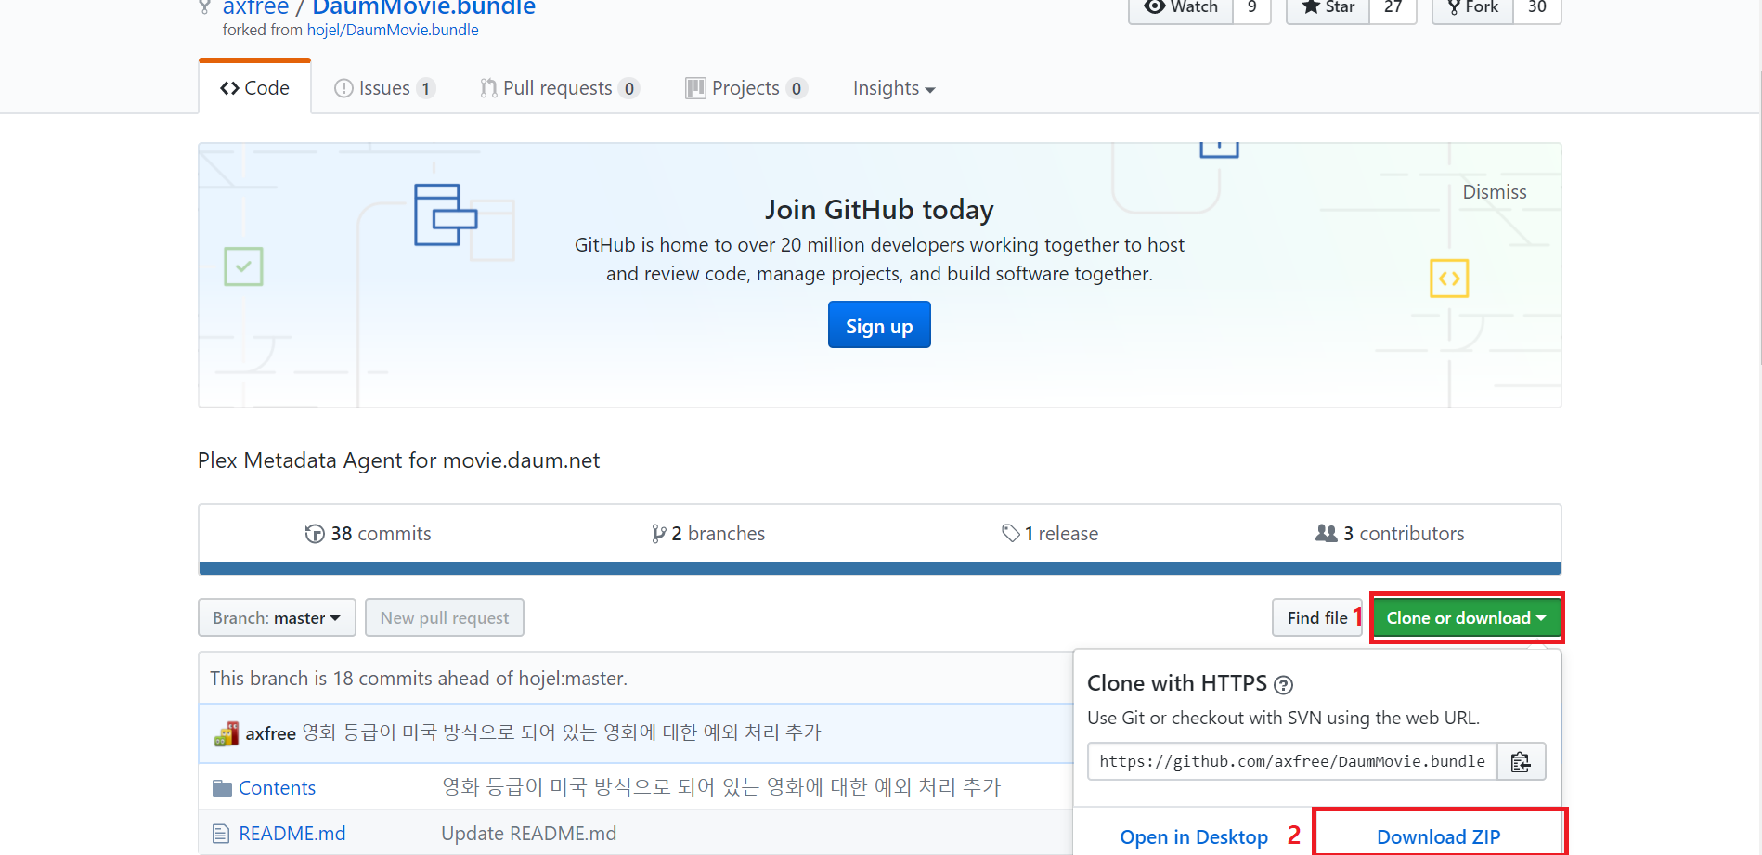
Task: Open the Issues tab
Action: [384, 88]
